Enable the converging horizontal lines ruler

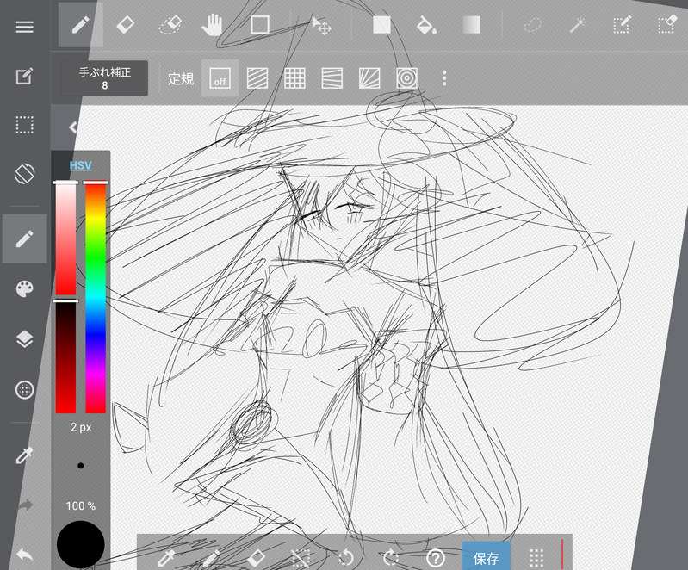(x=332, y=78)
